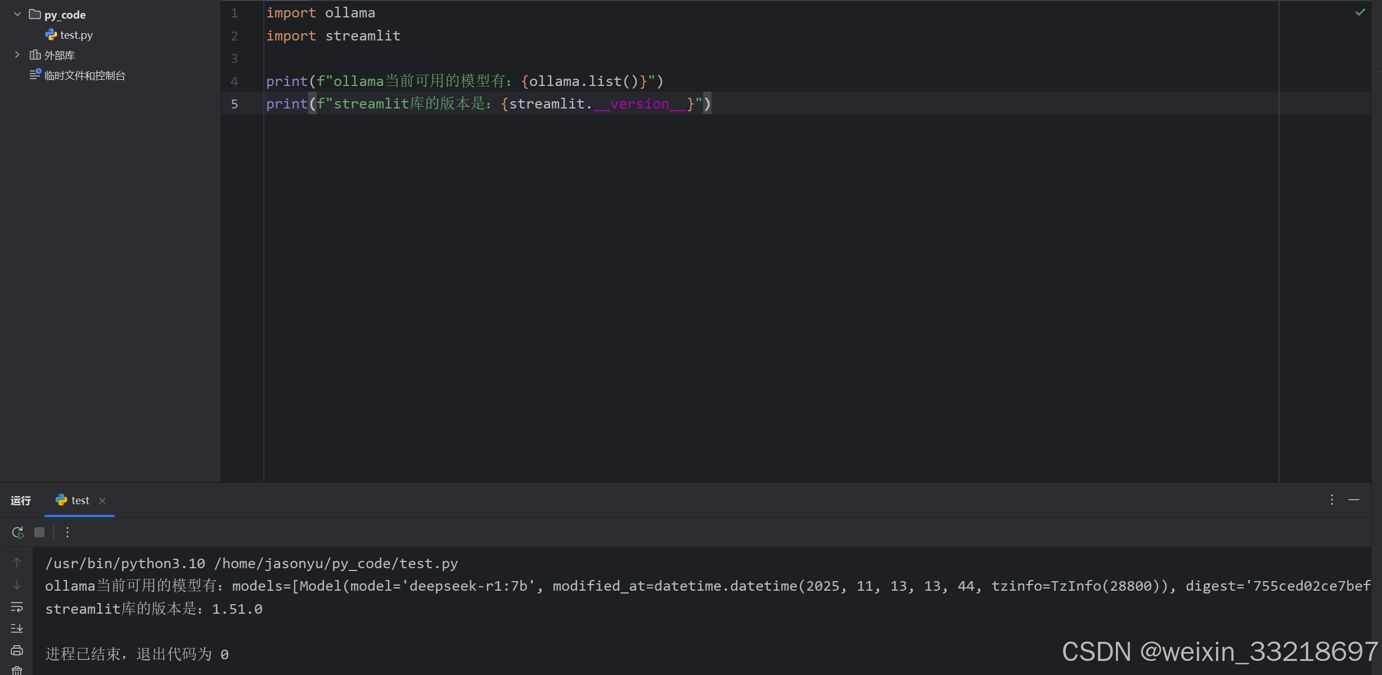The image size is (1382, 675).
Task: Click the down arrow in the console gutter
Action: (x=17, y=585)
